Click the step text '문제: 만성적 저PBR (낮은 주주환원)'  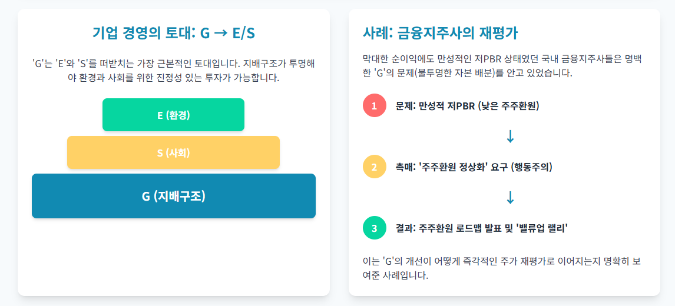[x=467, y=106]
